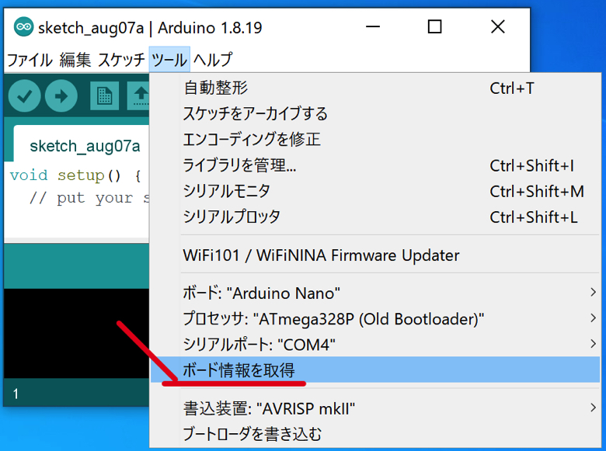Close the Arduino window
Viewport: 606px width, 451px height.
click(498, 27)
